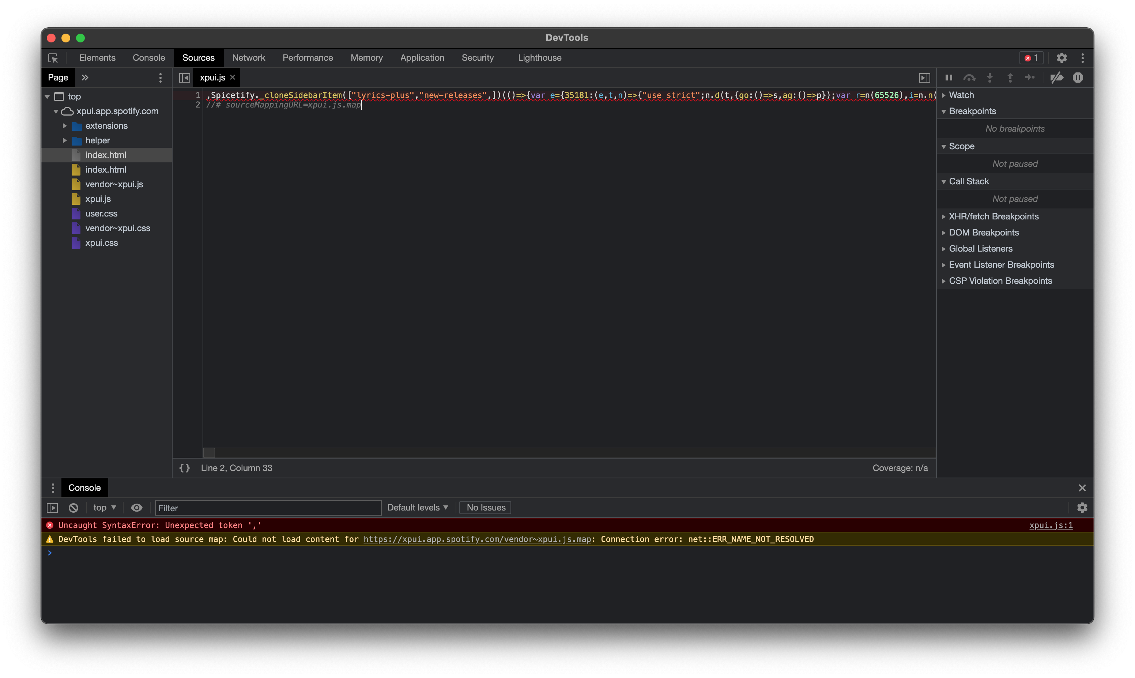Image resolution: width=1135 pixels, height=678 pixels.
Task: Collapse the xpui.app.spotify.com domain
Action: [x=56, y=111]
